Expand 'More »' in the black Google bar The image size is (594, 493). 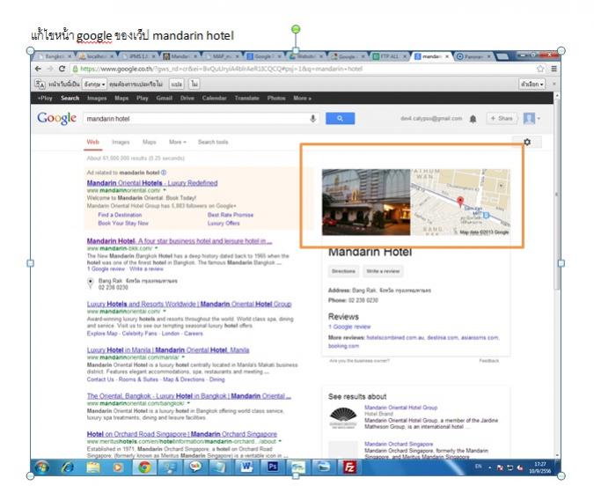pos(302,98)
